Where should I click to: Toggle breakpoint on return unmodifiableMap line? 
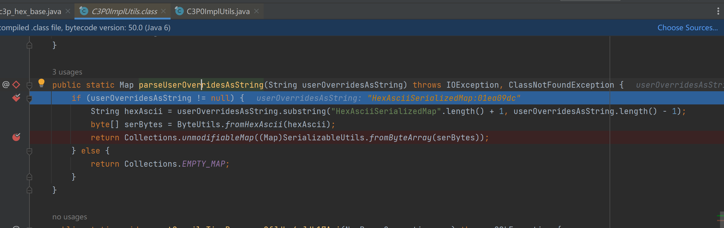click(16, 137)
